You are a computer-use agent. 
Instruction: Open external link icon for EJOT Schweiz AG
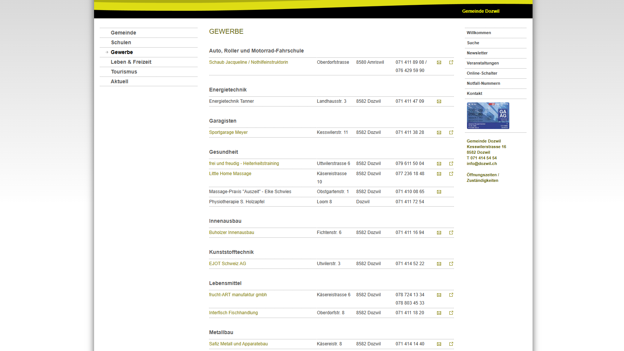[451, 264]
